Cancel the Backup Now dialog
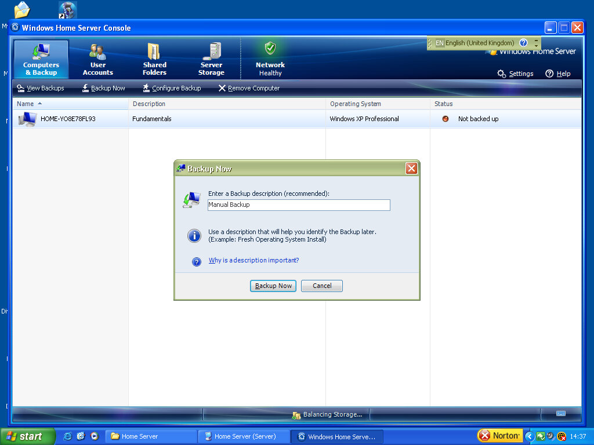Screen dimensions: 594x445 [322, 286]
